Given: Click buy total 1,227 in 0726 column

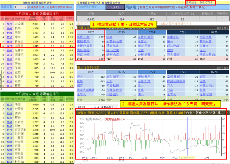Looking at the screenshot, I should [x=102, y=59].
